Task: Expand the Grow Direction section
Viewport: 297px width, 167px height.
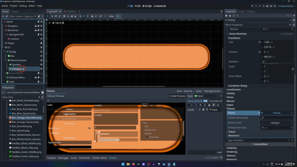Action: (238, 34)
